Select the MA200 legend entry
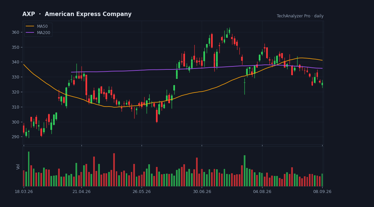374x207 pixels. [x=38, y=33]
